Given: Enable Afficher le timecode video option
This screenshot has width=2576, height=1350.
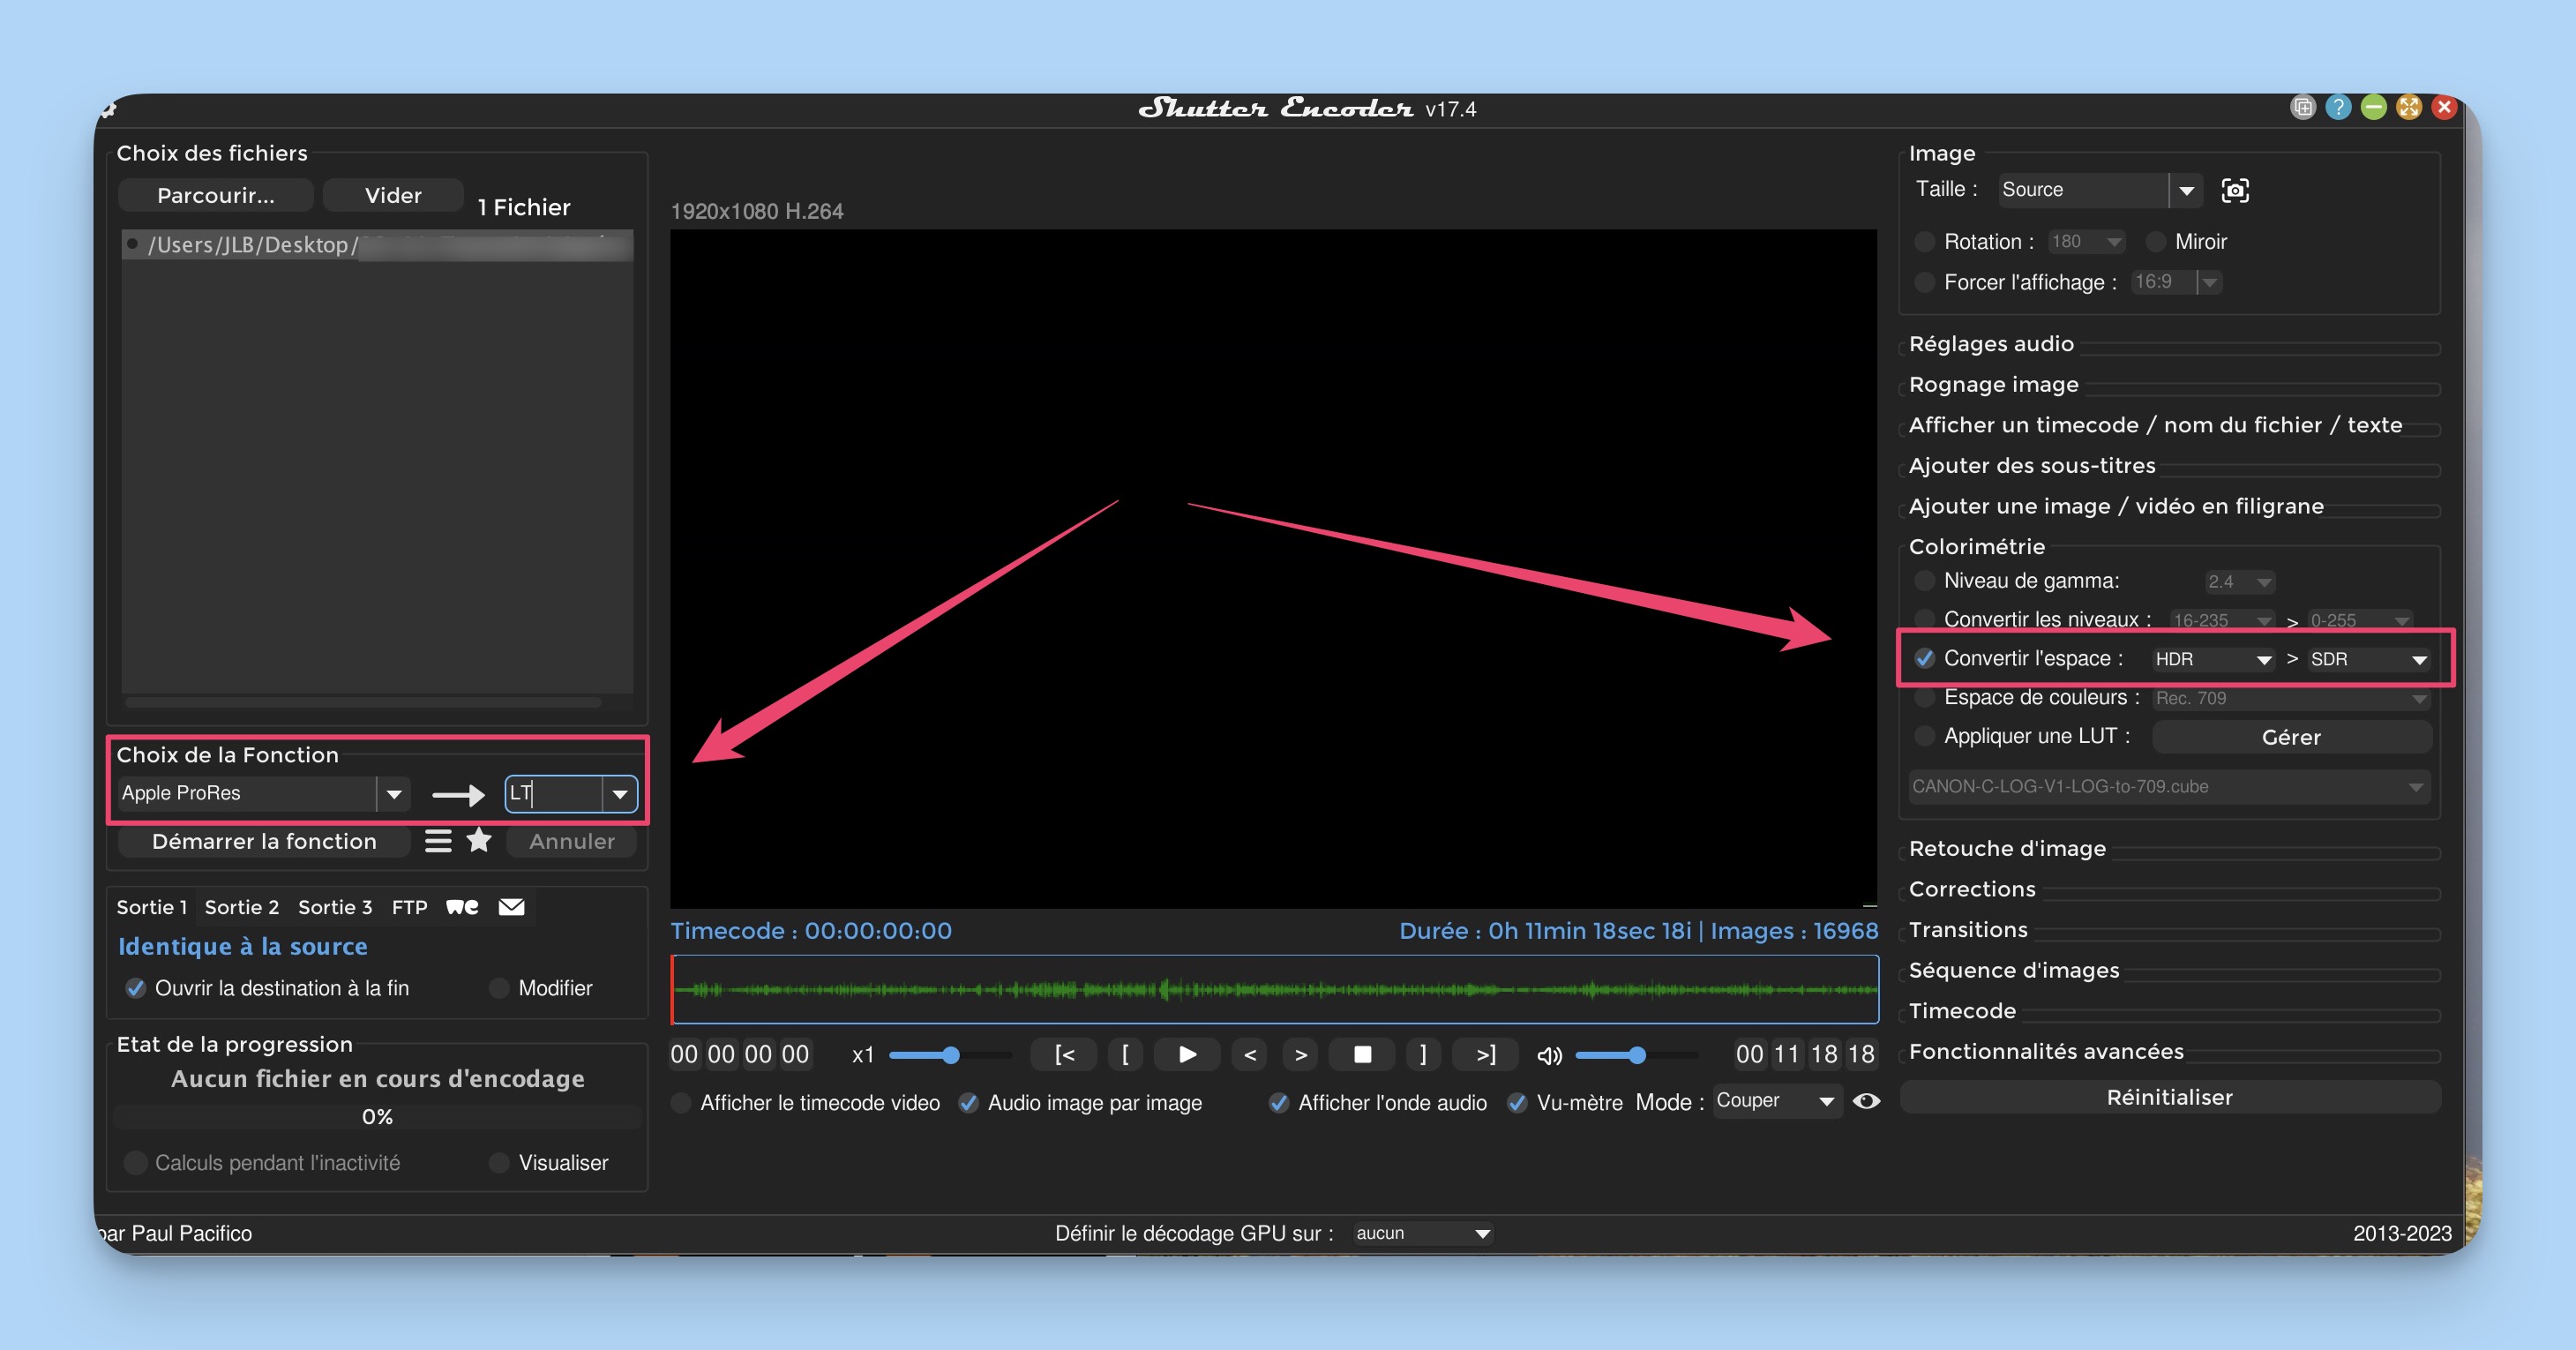Looking at the screenshot, I should click(x=681, y=1103).
